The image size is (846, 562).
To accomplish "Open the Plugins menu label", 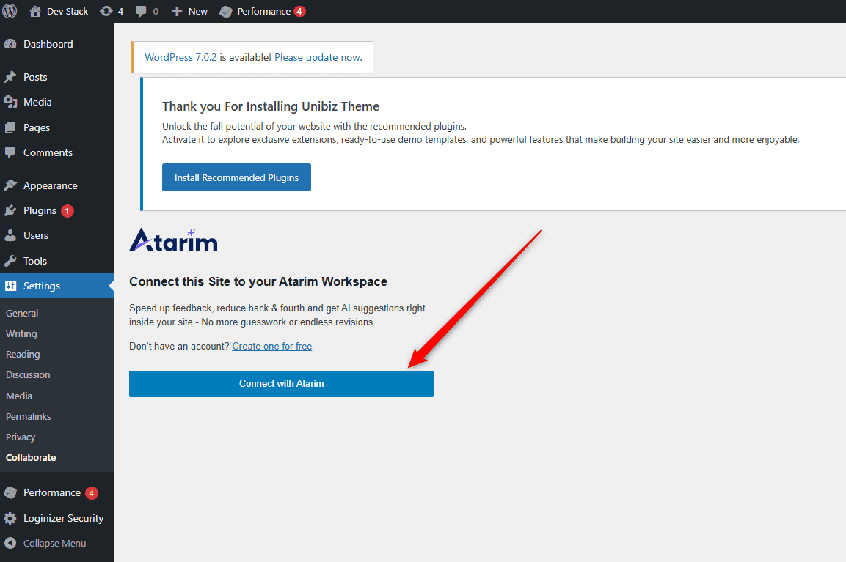I will pyautogui.click(x=40, y=211).
